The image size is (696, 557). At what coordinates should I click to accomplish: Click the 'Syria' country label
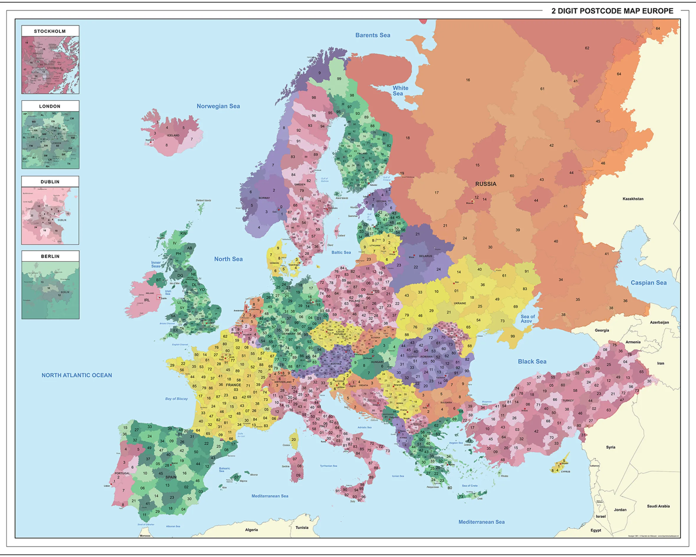click(611, 447)
